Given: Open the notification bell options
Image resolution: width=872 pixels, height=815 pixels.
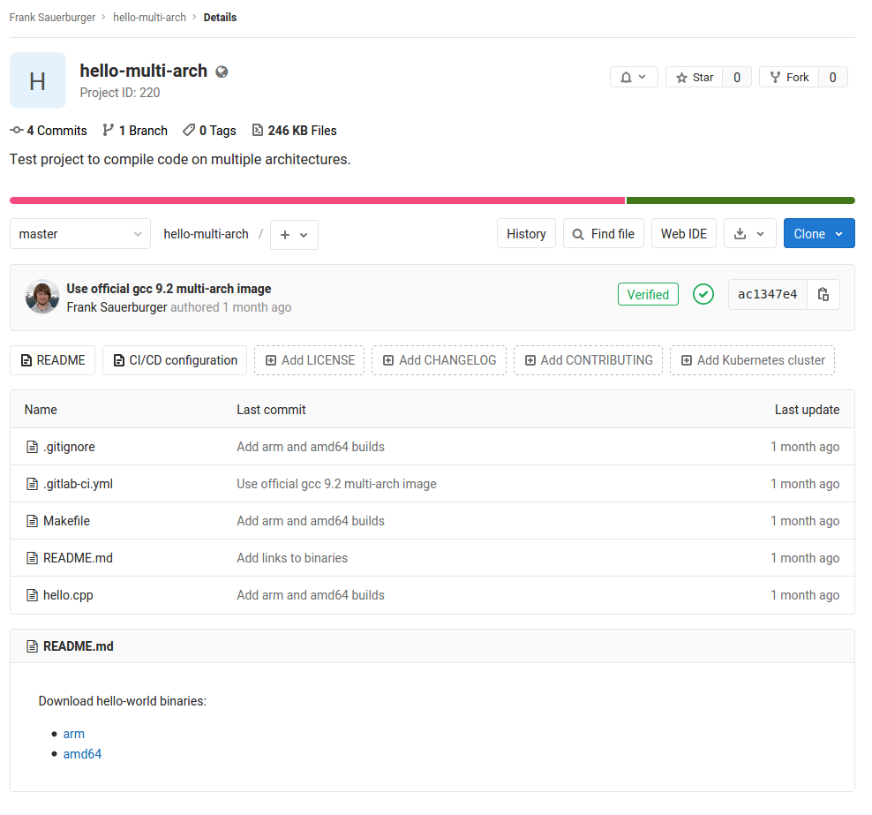Looking at the screenshot, I should coord(634,77).
